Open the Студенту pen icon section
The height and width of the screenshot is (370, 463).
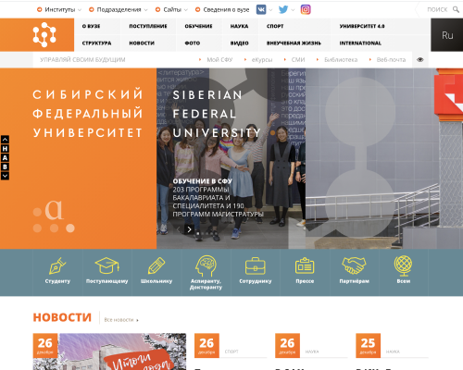click(x=57, y=271)
